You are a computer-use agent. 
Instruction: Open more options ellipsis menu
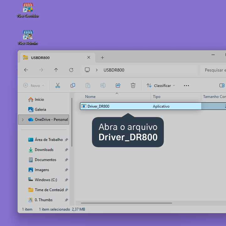(x=186, y=86)
